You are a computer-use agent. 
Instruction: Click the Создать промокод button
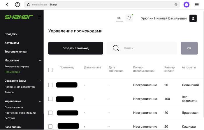pos(75,48)
